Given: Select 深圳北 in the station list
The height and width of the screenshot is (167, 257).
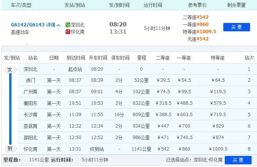Looking at the screenshot, I should point(30,69).
